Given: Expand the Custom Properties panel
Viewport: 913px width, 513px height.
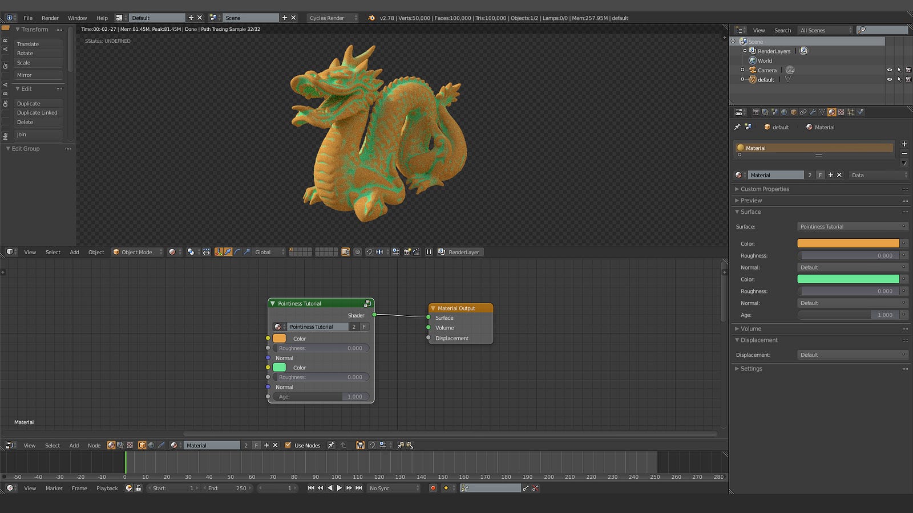Looking at the screenshot, I should click(x=765, y=189).
